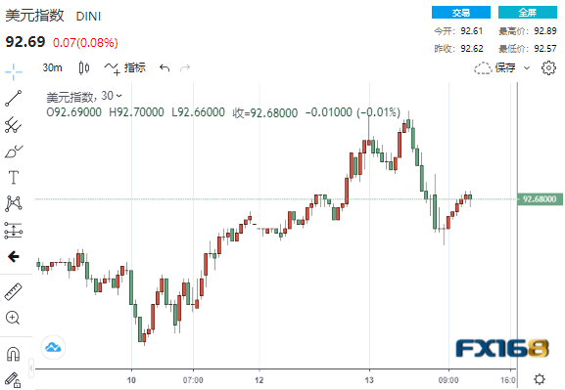Click the 最低价 92.57 value
Screen dimensions: 565x390
point(545,48)
